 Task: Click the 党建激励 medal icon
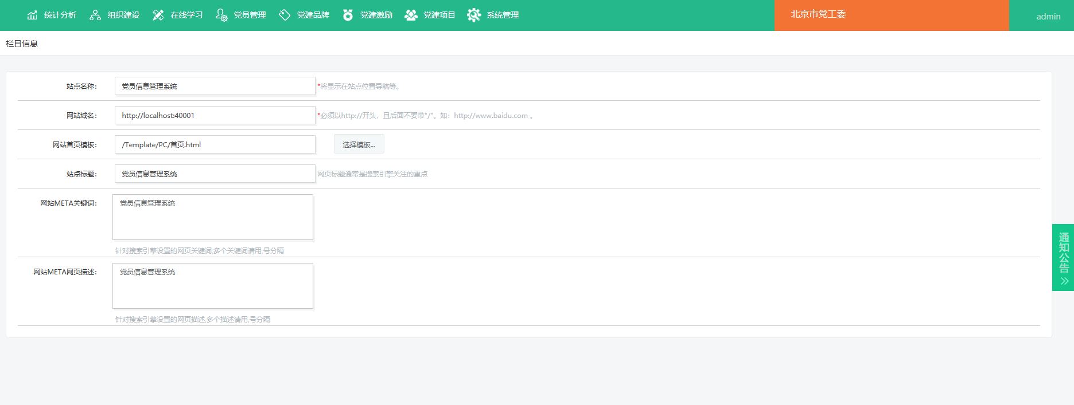pyautogui.click(x=348, y=15)
